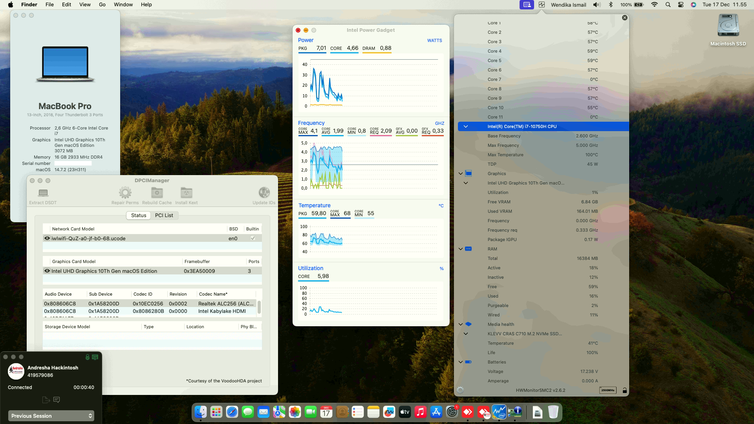Collapse the Intel Core i7-10750H CPU section
The height and width of the screenshot is (424, 754).
pyautogui.click(x=466, y=126)
